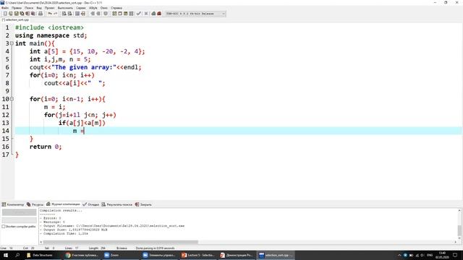Click the Print toolbar icon

coord(41,14)
